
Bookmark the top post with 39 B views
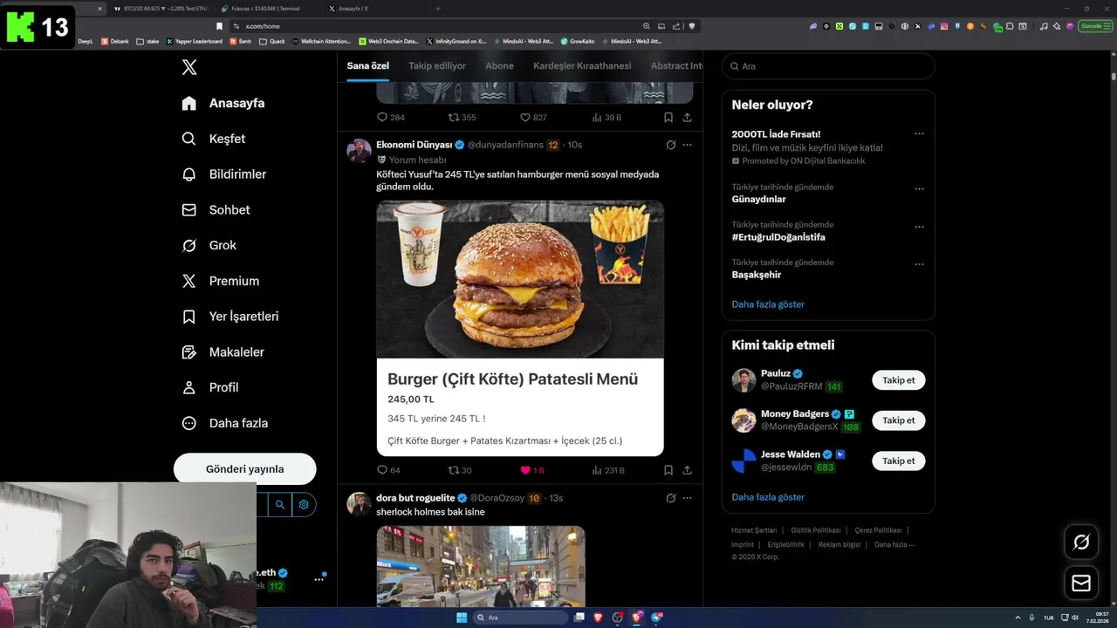click(x=668, y=117)
